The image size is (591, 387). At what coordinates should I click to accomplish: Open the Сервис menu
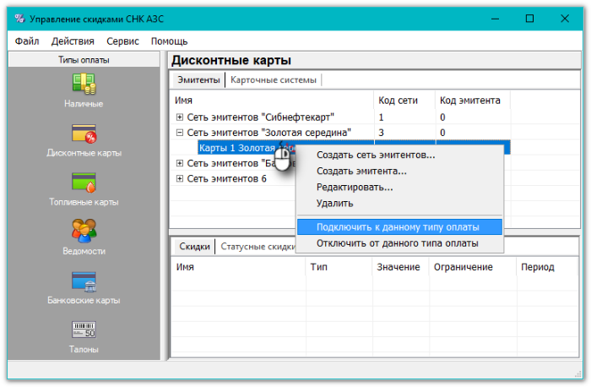[123, 41]
